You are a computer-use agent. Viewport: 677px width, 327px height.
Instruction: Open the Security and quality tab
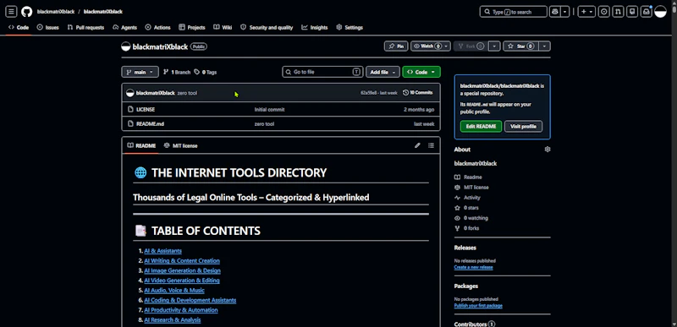tap(267, 27)
